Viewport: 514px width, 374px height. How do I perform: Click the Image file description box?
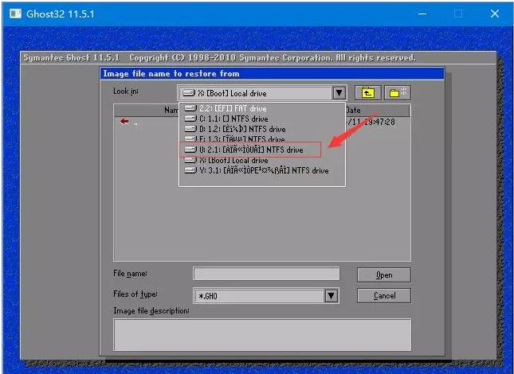[262, 335]
